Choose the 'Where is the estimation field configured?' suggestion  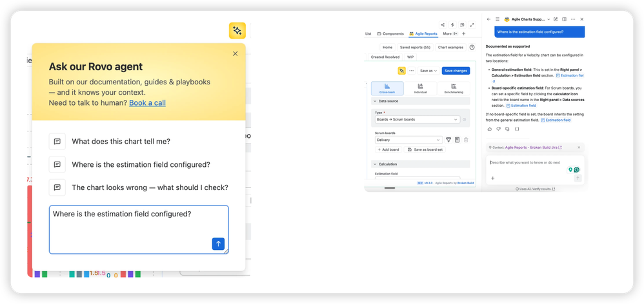(x=130, y=164)
